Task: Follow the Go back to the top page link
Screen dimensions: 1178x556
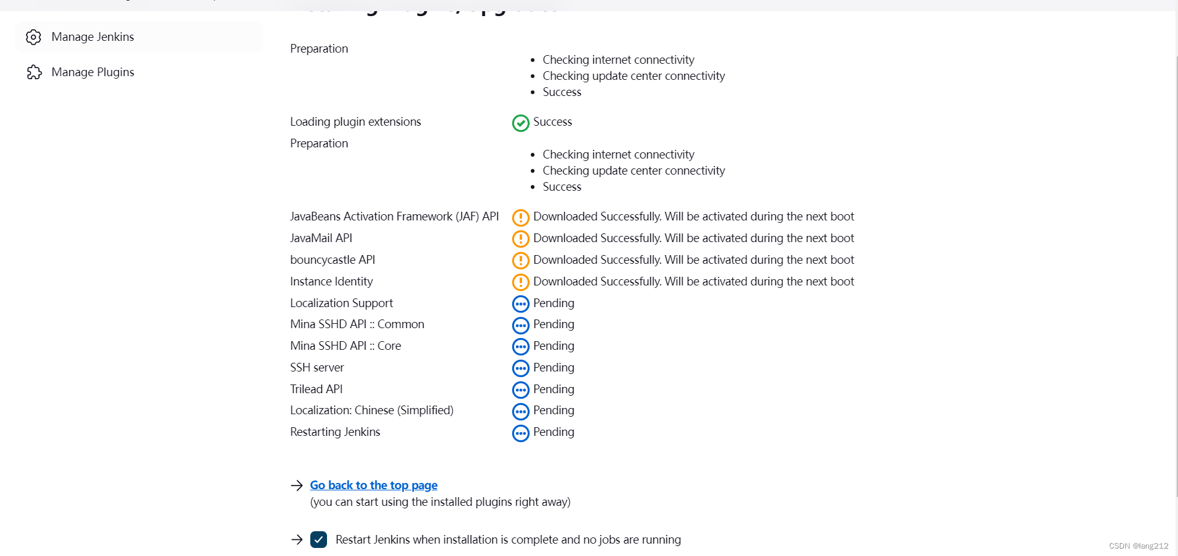Action: 373,485
